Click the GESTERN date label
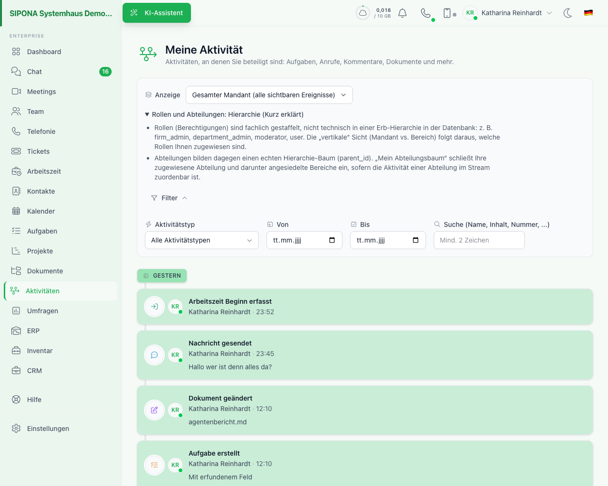 point(162,276)
